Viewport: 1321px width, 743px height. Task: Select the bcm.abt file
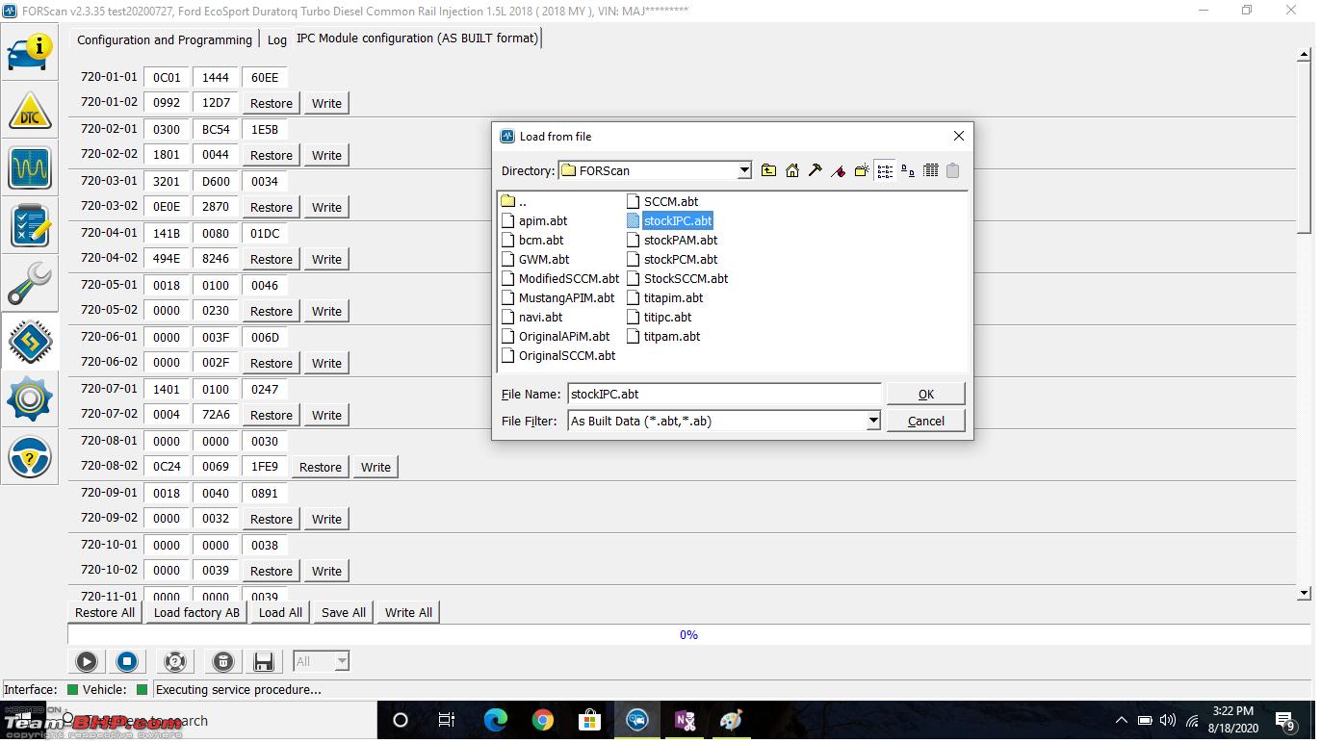tap(532, 240)
